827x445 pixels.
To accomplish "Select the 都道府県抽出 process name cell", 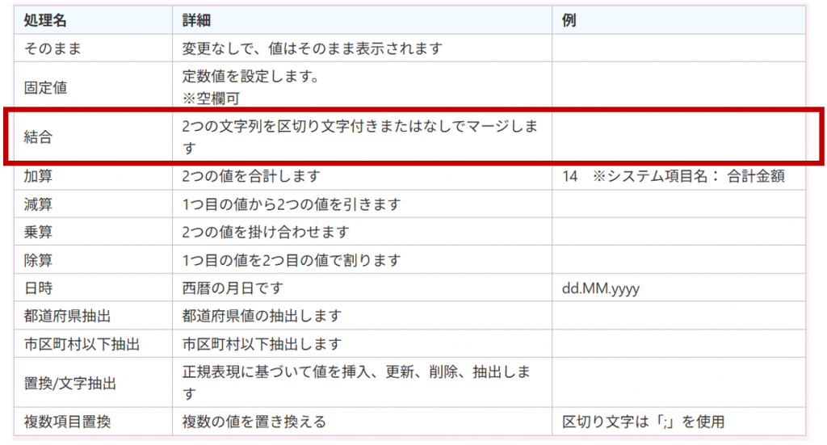I will coord(93,315).
